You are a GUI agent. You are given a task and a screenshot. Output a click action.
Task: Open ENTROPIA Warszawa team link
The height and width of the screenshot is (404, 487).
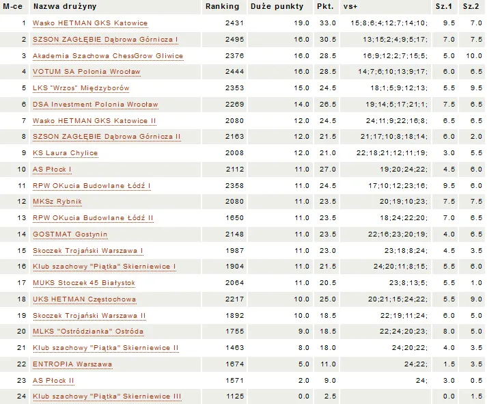pos(72,364)
